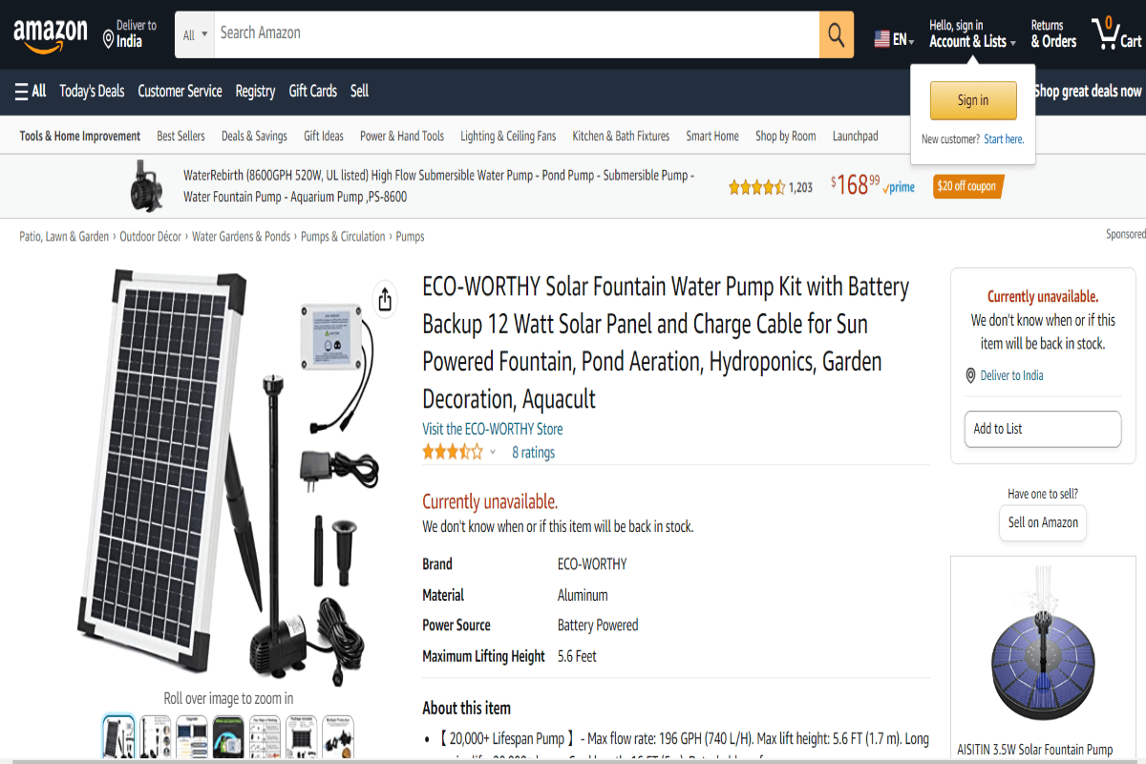Screen dimensions: 1146x764
Task: Click the Sell on Amazon button
Action: (1042, 522)
